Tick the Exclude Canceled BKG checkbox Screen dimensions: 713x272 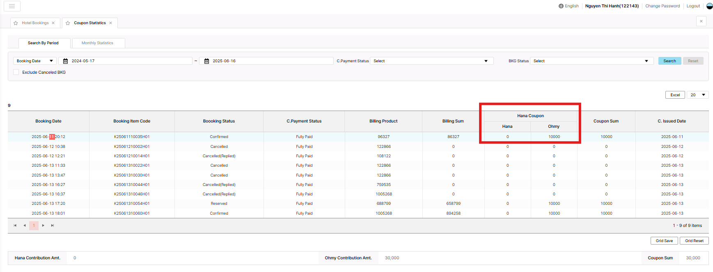[16, 72]
